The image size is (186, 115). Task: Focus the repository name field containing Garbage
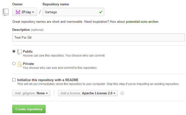[x=70, y=12]
